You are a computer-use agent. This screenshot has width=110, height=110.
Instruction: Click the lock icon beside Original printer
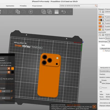point(103,35)
